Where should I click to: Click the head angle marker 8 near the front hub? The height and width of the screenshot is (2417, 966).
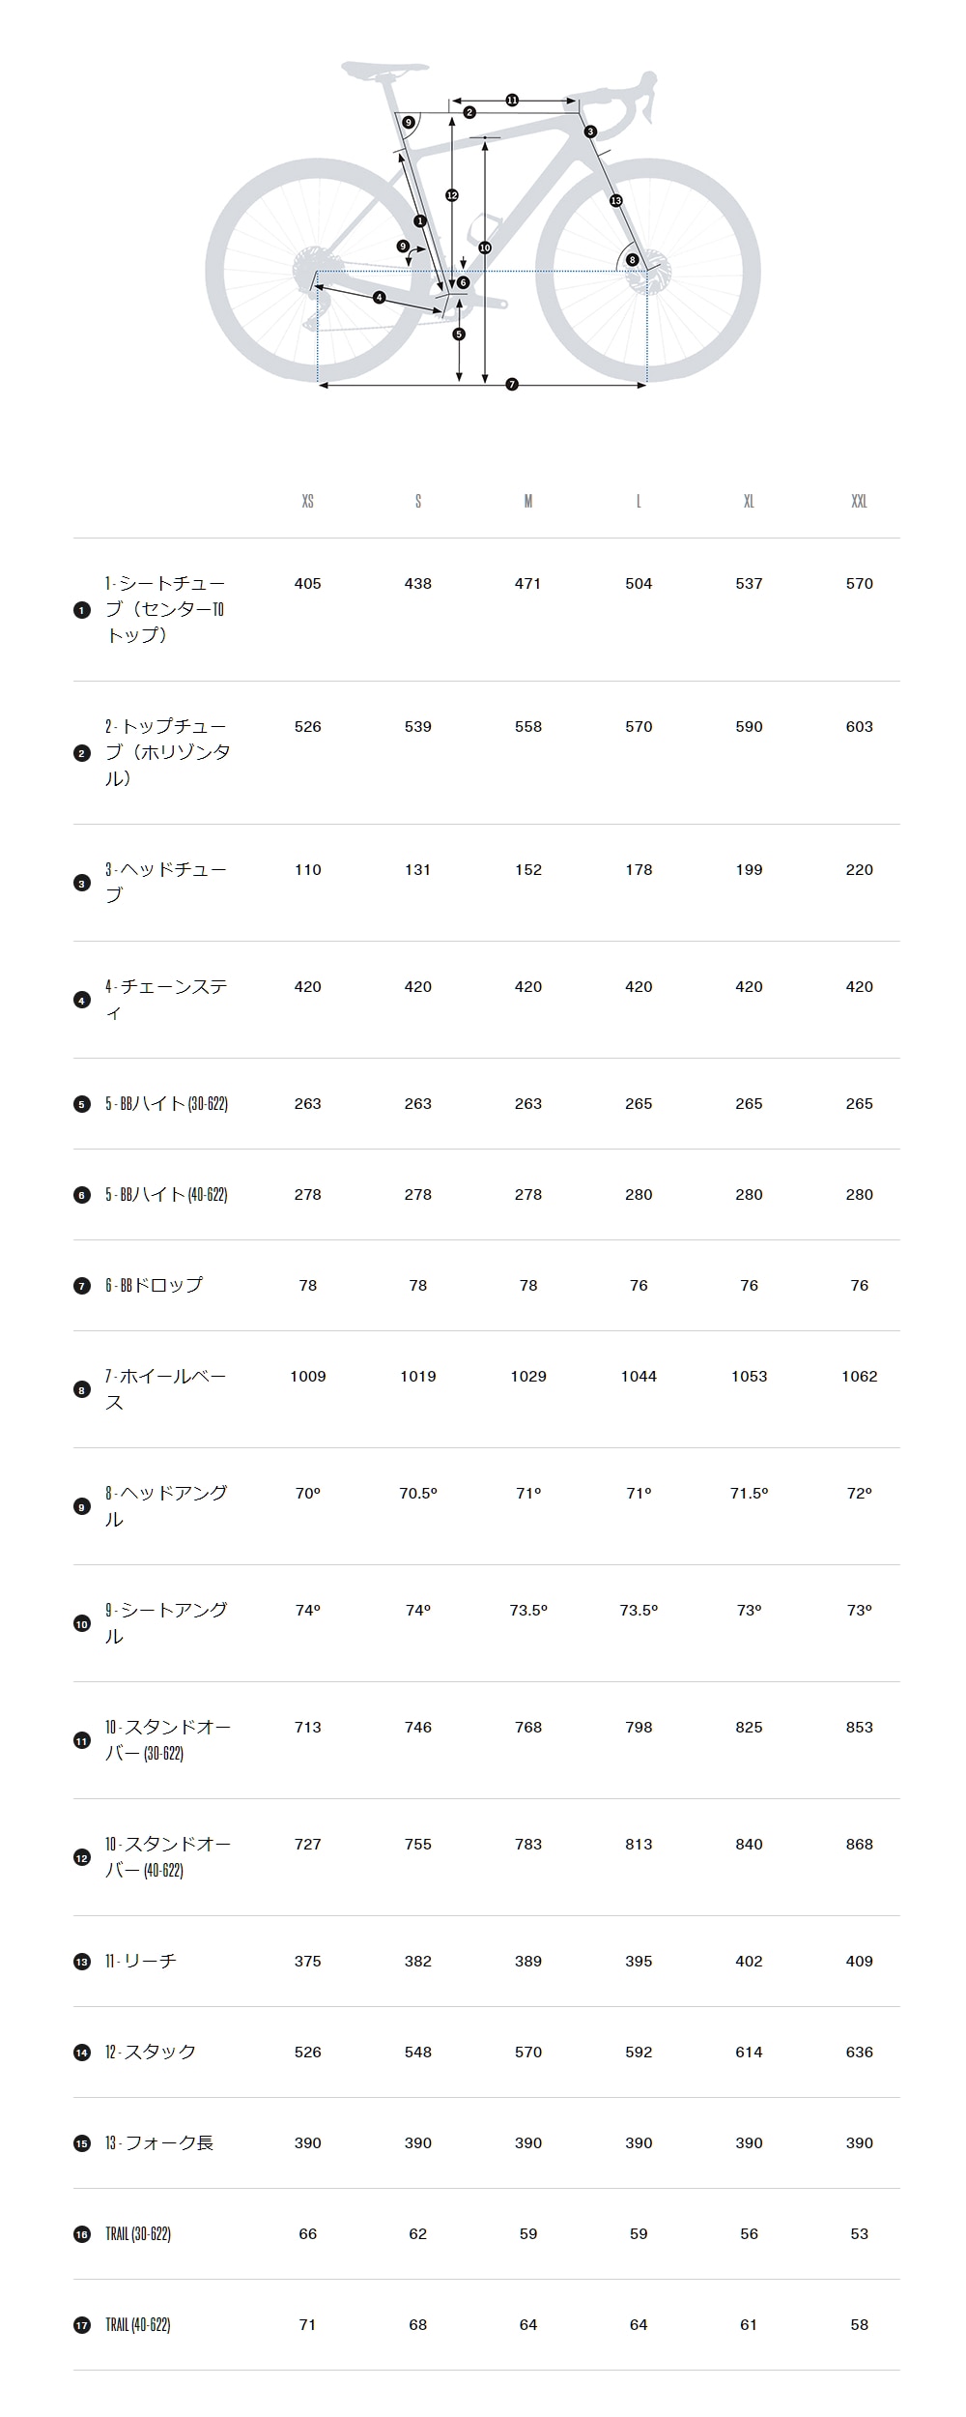point(633,259)
